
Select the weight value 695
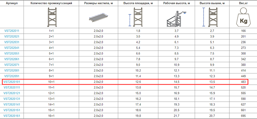[244, 116]
